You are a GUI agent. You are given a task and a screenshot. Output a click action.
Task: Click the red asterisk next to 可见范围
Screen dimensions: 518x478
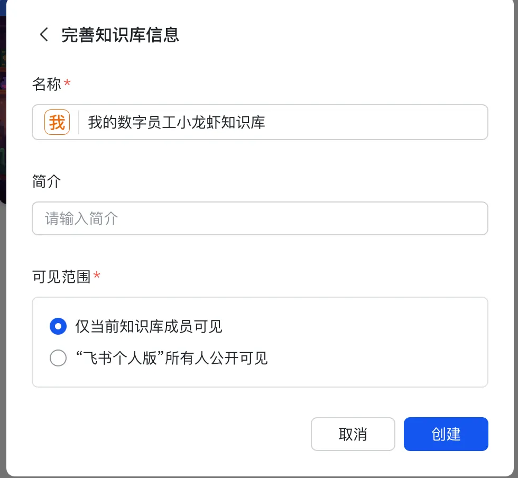coord(97,276)
